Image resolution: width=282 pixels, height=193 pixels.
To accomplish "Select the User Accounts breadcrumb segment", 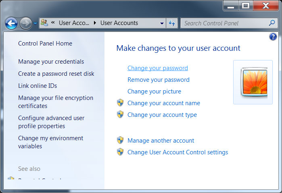I will tap(119, 23).
